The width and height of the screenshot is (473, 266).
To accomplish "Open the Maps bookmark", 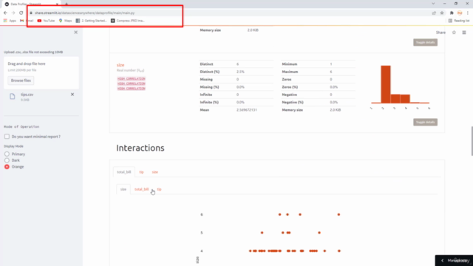I will point(65,21).
